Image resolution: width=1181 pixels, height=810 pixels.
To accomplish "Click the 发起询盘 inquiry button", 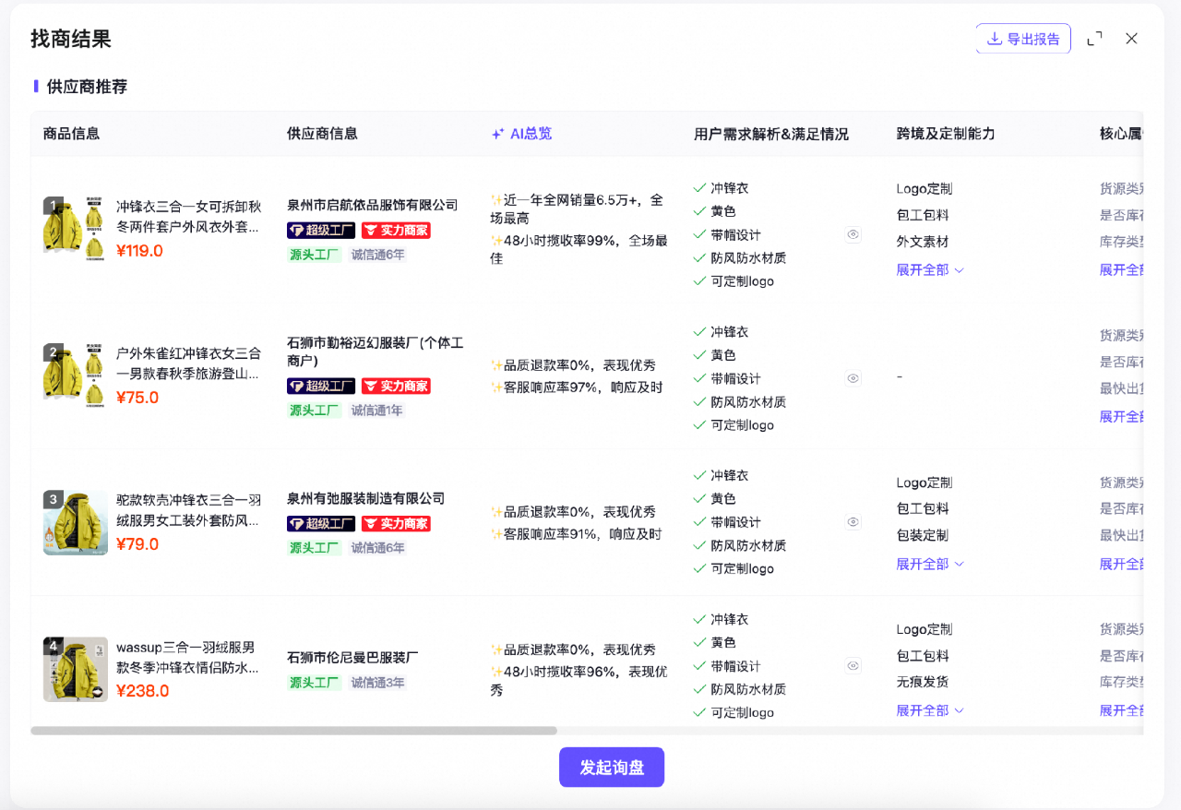I will pos(611,767).
